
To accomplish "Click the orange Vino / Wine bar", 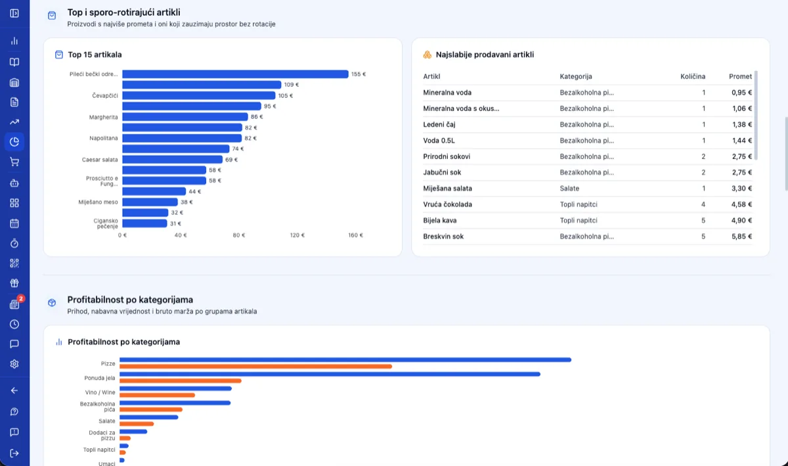I will pyautogui.click(x=157, y=395).
